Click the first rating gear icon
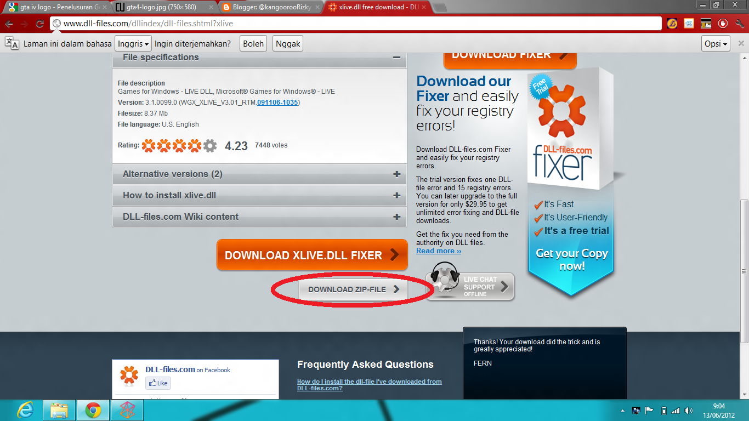Image resolution: width=749 pixels, height=421 pixels. pos(148,146)
